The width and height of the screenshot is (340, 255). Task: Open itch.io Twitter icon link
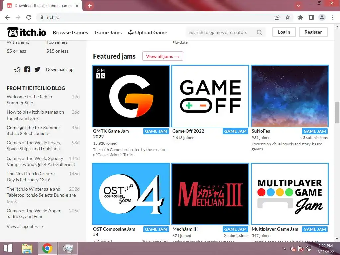37,70
